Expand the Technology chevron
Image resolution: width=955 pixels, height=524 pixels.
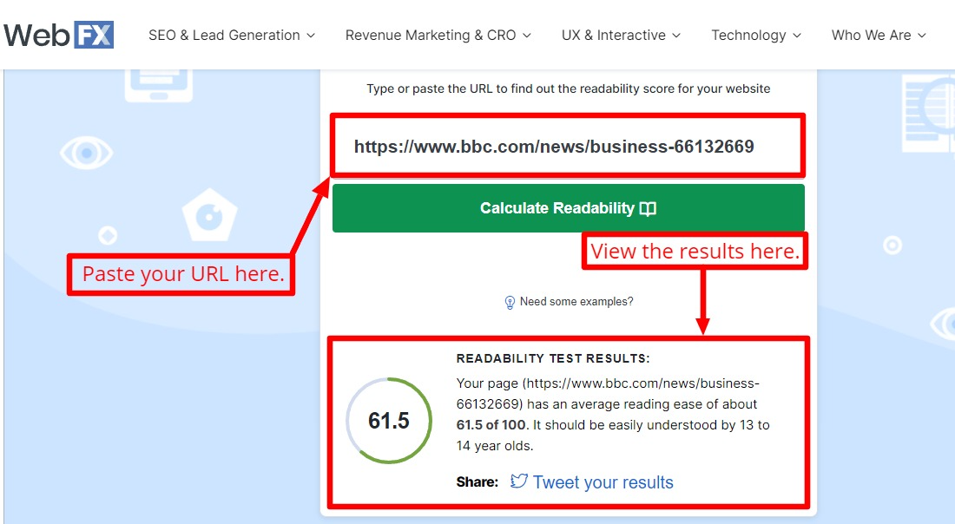797,36
